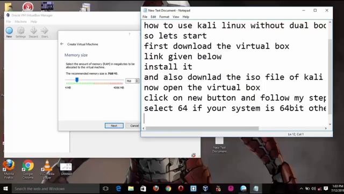Image resolution: width=344 pixels, height=194 pixels.
Task: Minimize the Notepad window
Action: [x=304, y=10]
